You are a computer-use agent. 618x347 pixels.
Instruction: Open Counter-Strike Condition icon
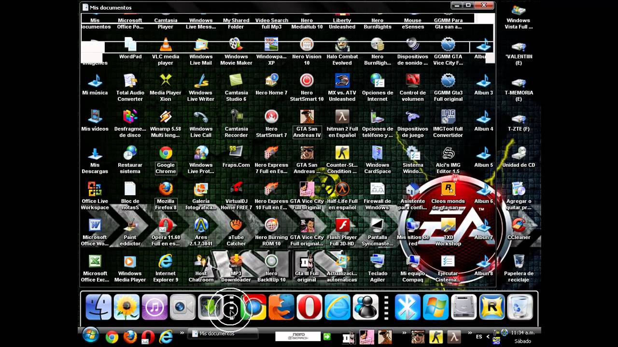[342, 160]
